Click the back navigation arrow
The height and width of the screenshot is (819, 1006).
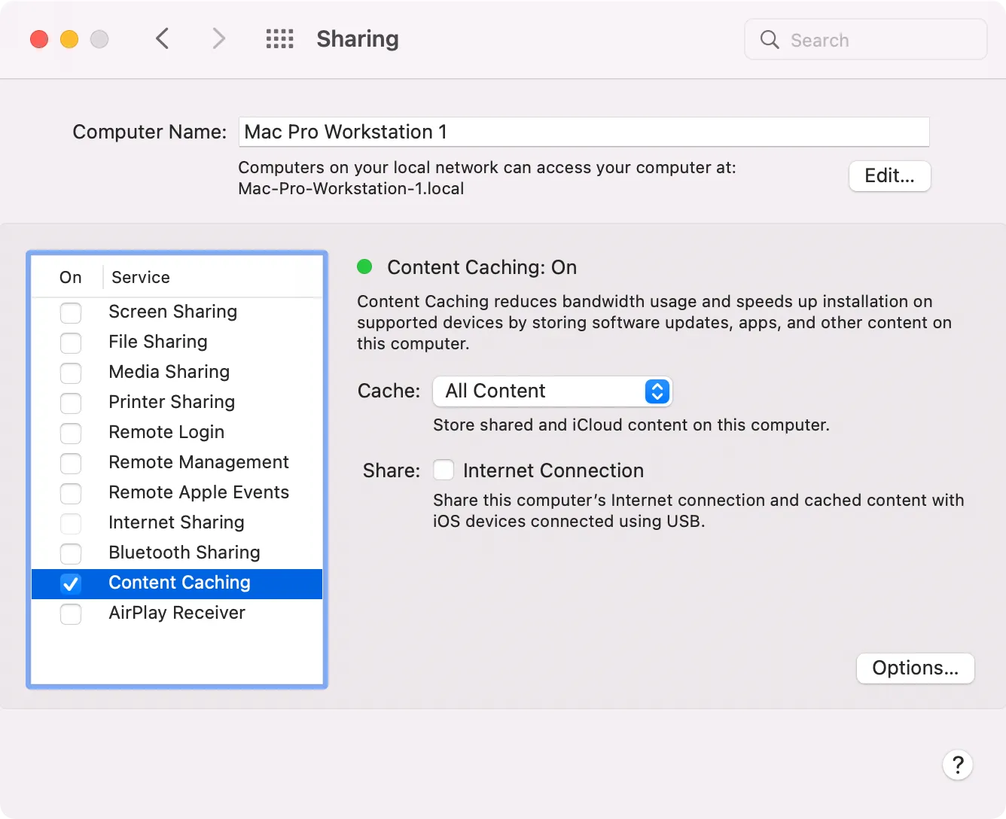point(162,38)
